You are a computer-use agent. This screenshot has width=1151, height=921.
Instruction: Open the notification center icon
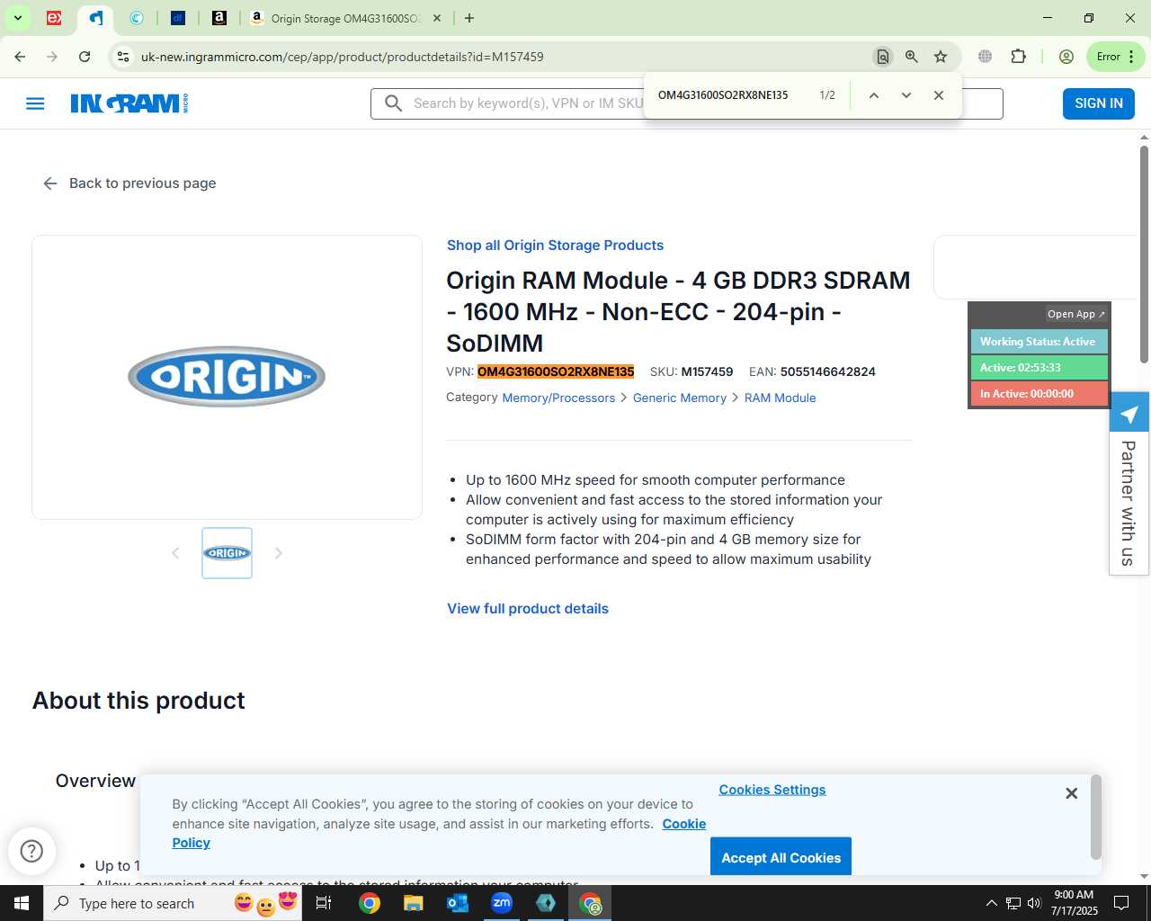coord(1121,903)
